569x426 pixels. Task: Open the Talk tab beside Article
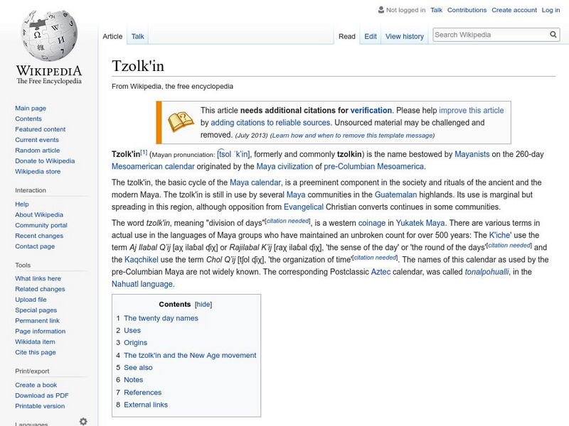click(137, 36)
